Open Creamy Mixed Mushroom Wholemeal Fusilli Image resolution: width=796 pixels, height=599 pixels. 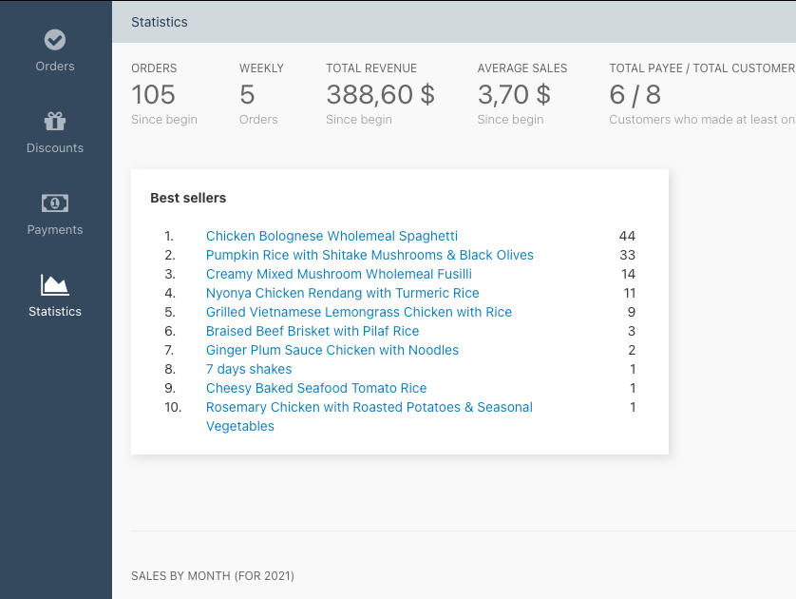pos(338,275)
